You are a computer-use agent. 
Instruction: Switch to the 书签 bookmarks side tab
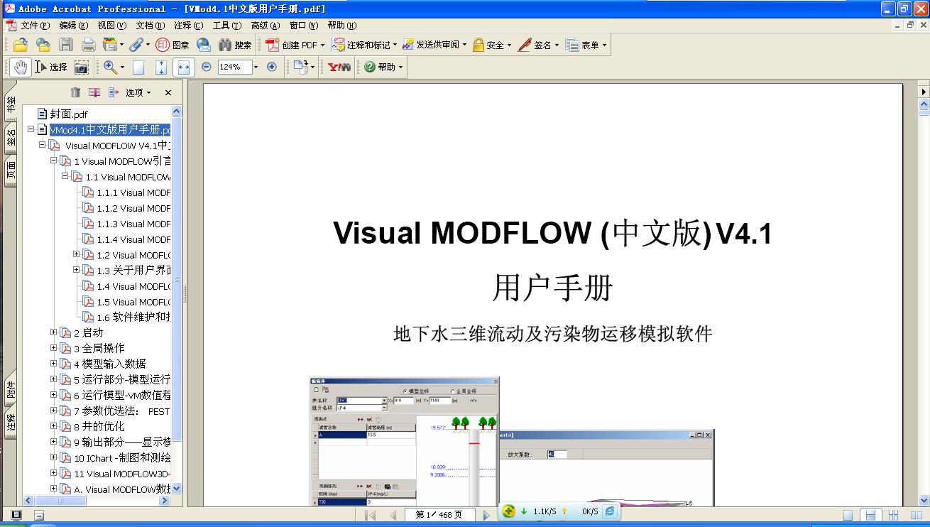pos(11,105)
